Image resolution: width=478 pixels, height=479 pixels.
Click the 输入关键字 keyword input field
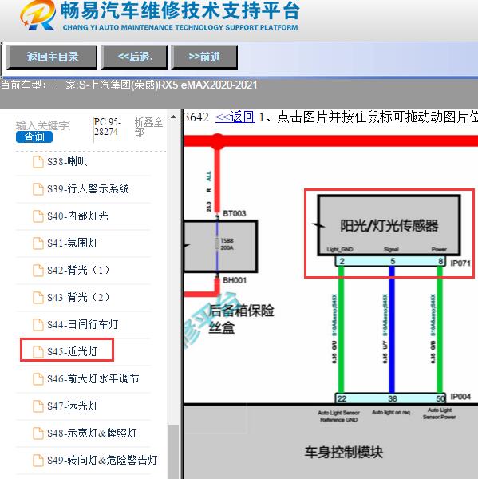click(x=43, y=125)
